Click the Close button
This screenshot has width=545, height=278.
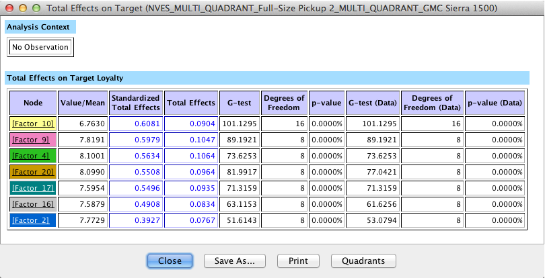point(170,261)
